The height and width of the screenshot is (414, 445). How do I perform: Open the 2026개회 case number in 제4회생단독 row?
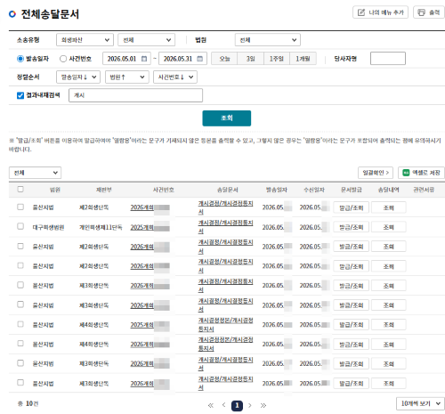[142, 345]
